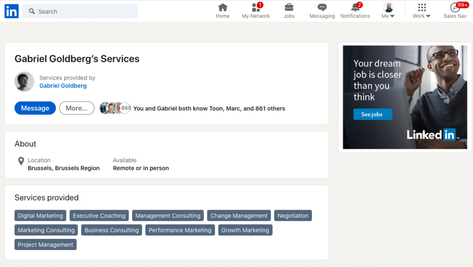This screenshot has height=267, width=473.
Task: Check the Notifications bell icon
Action: click(x=355, y=7)
